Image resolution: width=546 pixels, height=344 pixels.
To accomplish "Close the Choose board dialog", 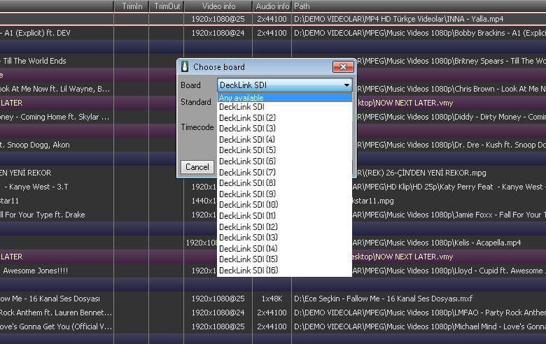I will coord(343,67).
